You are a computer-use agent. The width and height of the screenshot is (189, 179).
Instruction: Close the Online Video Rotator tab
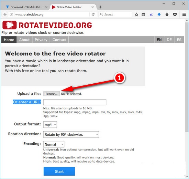point(92,7)
